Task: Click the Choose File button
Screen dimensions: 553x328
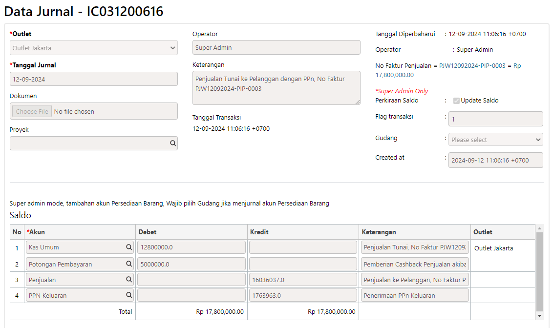Action: click(32, 111)
